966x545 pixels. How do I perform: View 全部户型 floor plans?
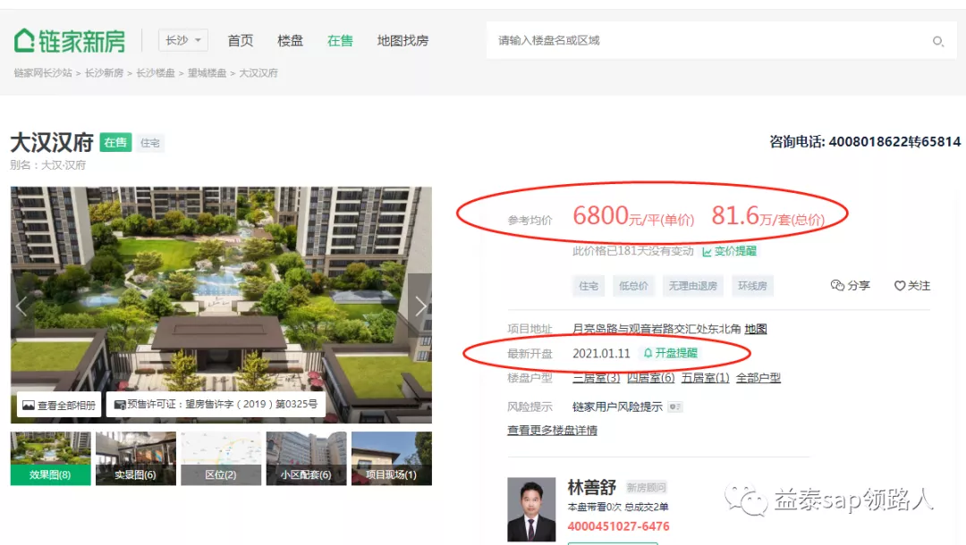pos(758,378)
